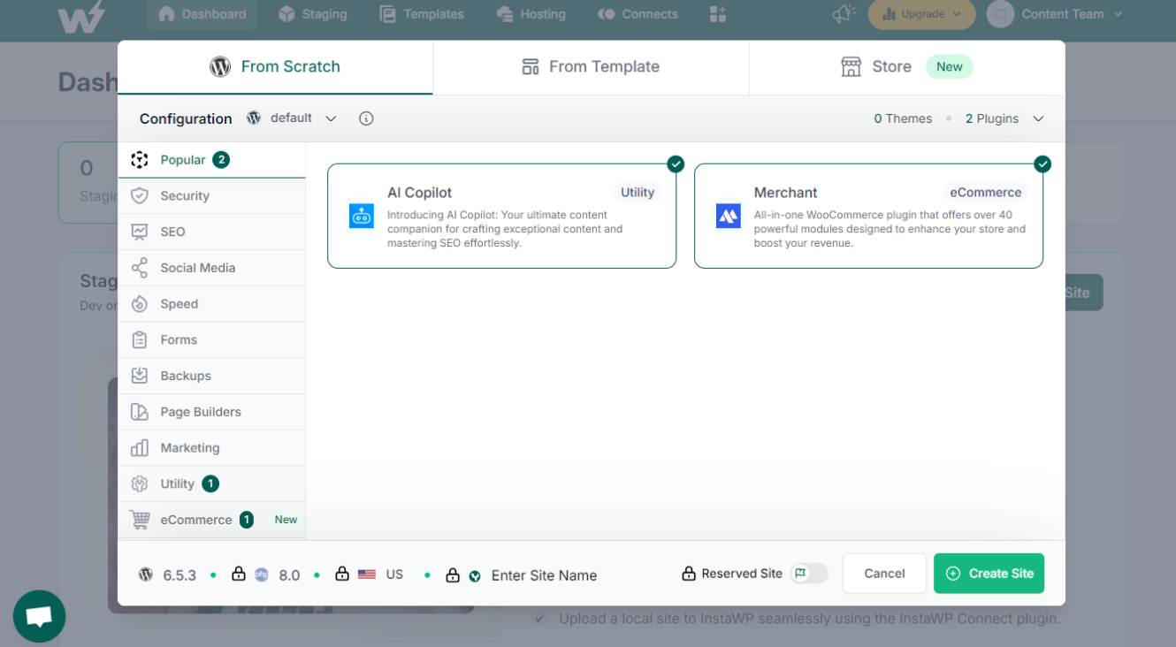Click the AI Copilot robot icon
This screenshot has height=647, width=1176.
(x=362, y=216)
